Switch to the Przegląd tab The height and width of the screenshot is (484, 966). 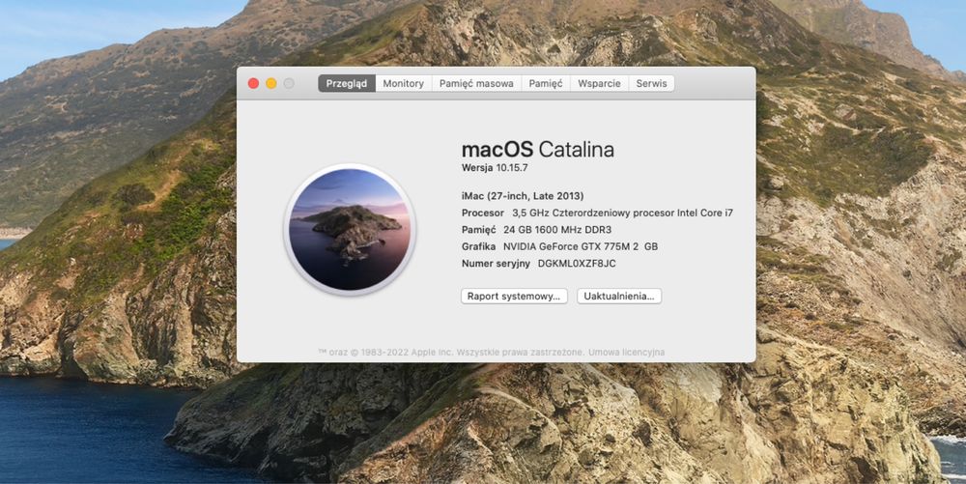(x=346, y=84)
